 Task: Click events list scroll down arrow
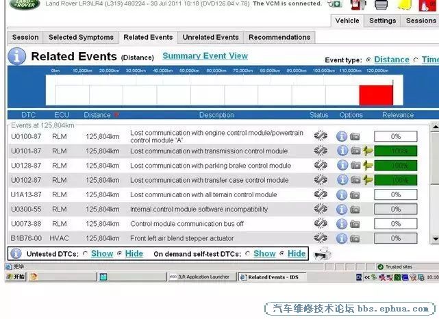click(x=435, y=239)
